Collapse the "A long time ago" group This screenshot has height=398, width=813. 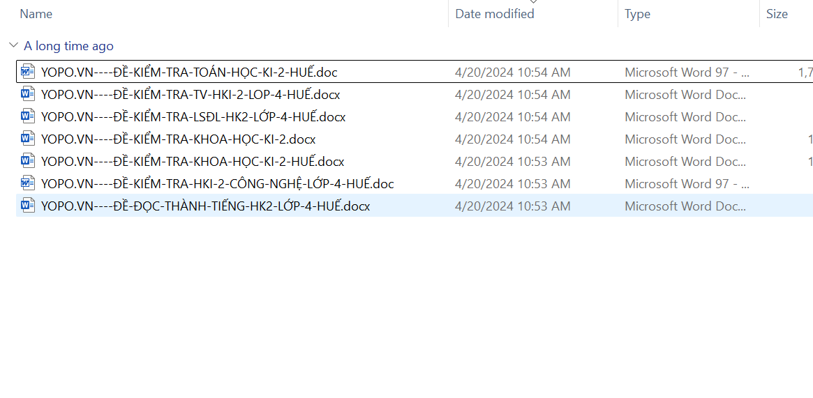pos(13,46)
